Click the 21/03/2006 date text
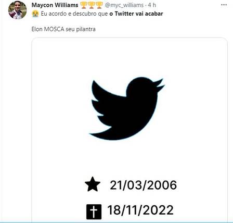Image resolution: width=233 pixels, height=223 pixels. click(144, 185)
